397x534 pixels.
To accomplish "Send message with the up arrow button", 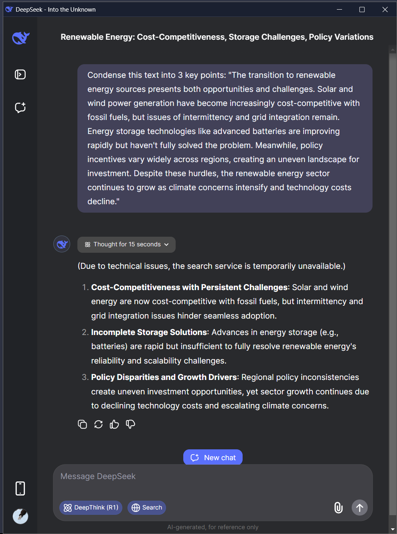I will click(360, 508).
